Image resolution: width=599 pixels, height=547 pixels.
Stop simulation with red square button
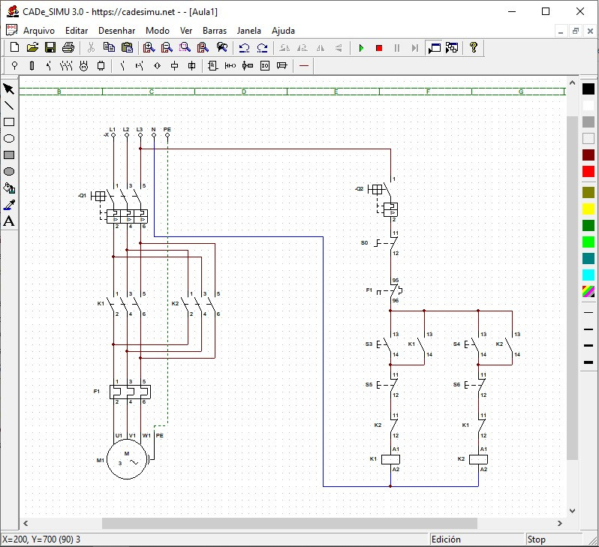click(379, 48)
